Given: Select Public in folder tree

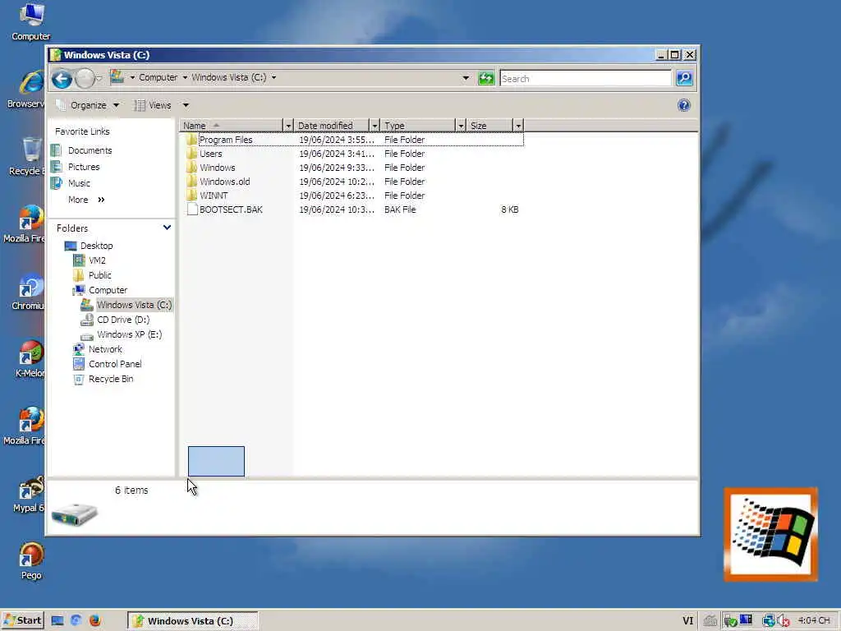Looking at the screenshot, I should [99, 275].
